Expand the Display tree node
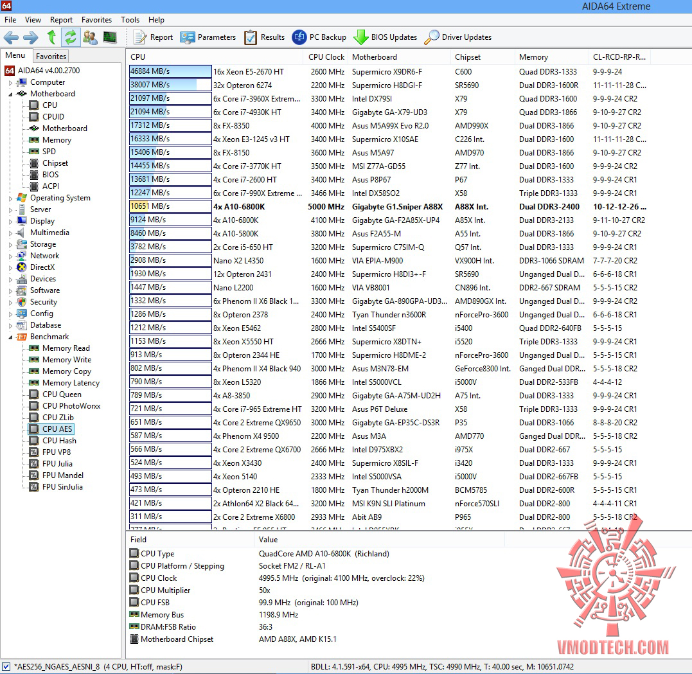 coord(10,221)
